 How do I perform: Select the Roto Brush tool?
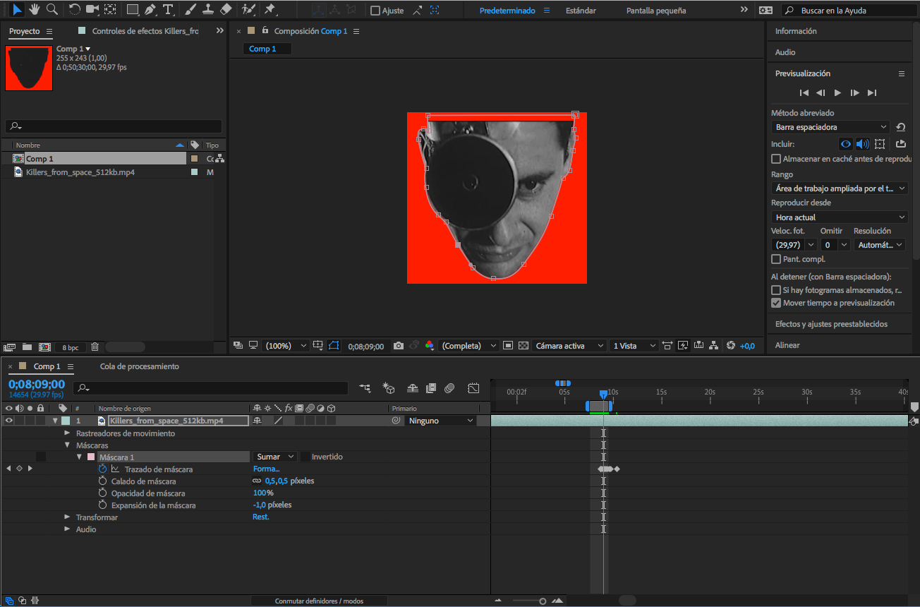(248, 10)
